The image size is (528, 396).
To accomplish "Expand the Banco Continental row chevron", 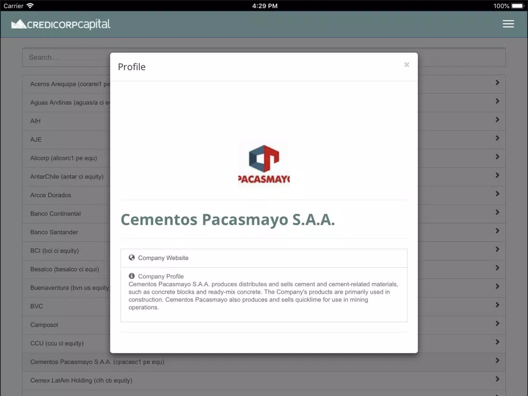I will tap(497, 212).
